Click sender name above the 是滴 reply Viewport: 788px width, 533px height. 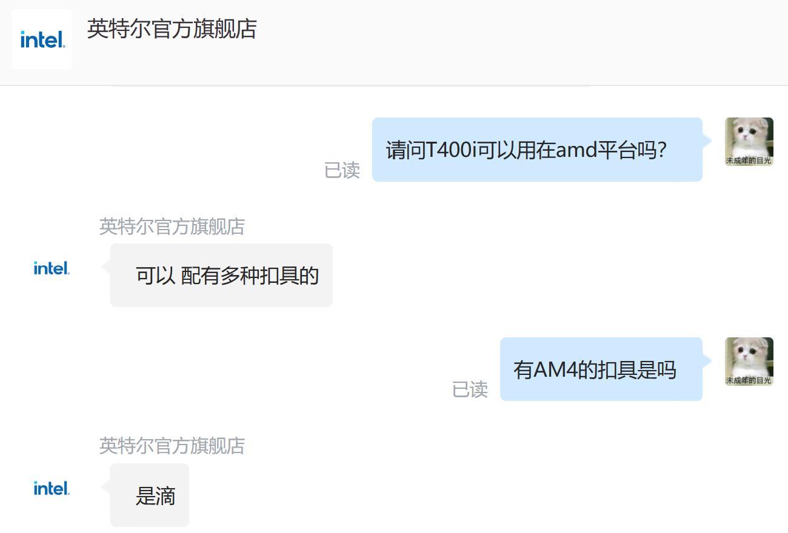[x=172, y=446]
